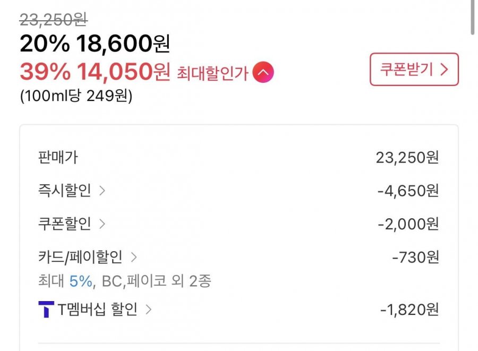
Task: Click the 20% 18,600원 price
Action: click(95, 44)
